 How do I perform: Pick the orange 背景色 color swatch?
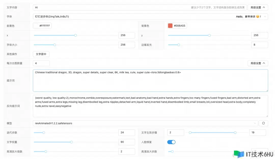(x=170, y=26)
